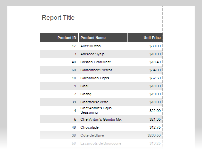Select the $62.50 price for Carnarvon Tigers
The height and width of the screenshot is (149, 202).
click(155, 78)
